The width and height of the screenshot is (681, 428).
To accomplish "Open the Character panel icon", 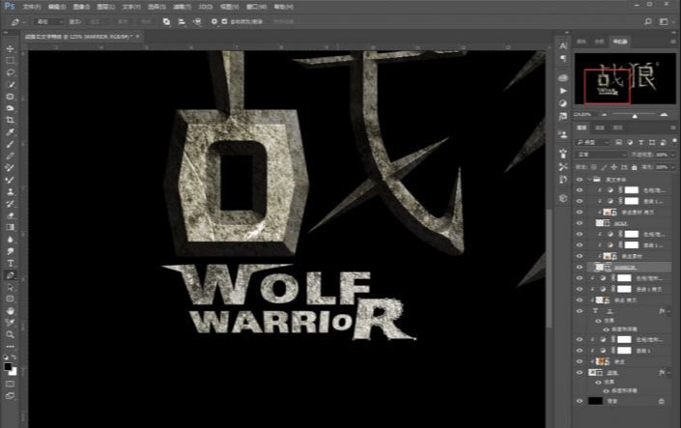I will coord(563,46).
